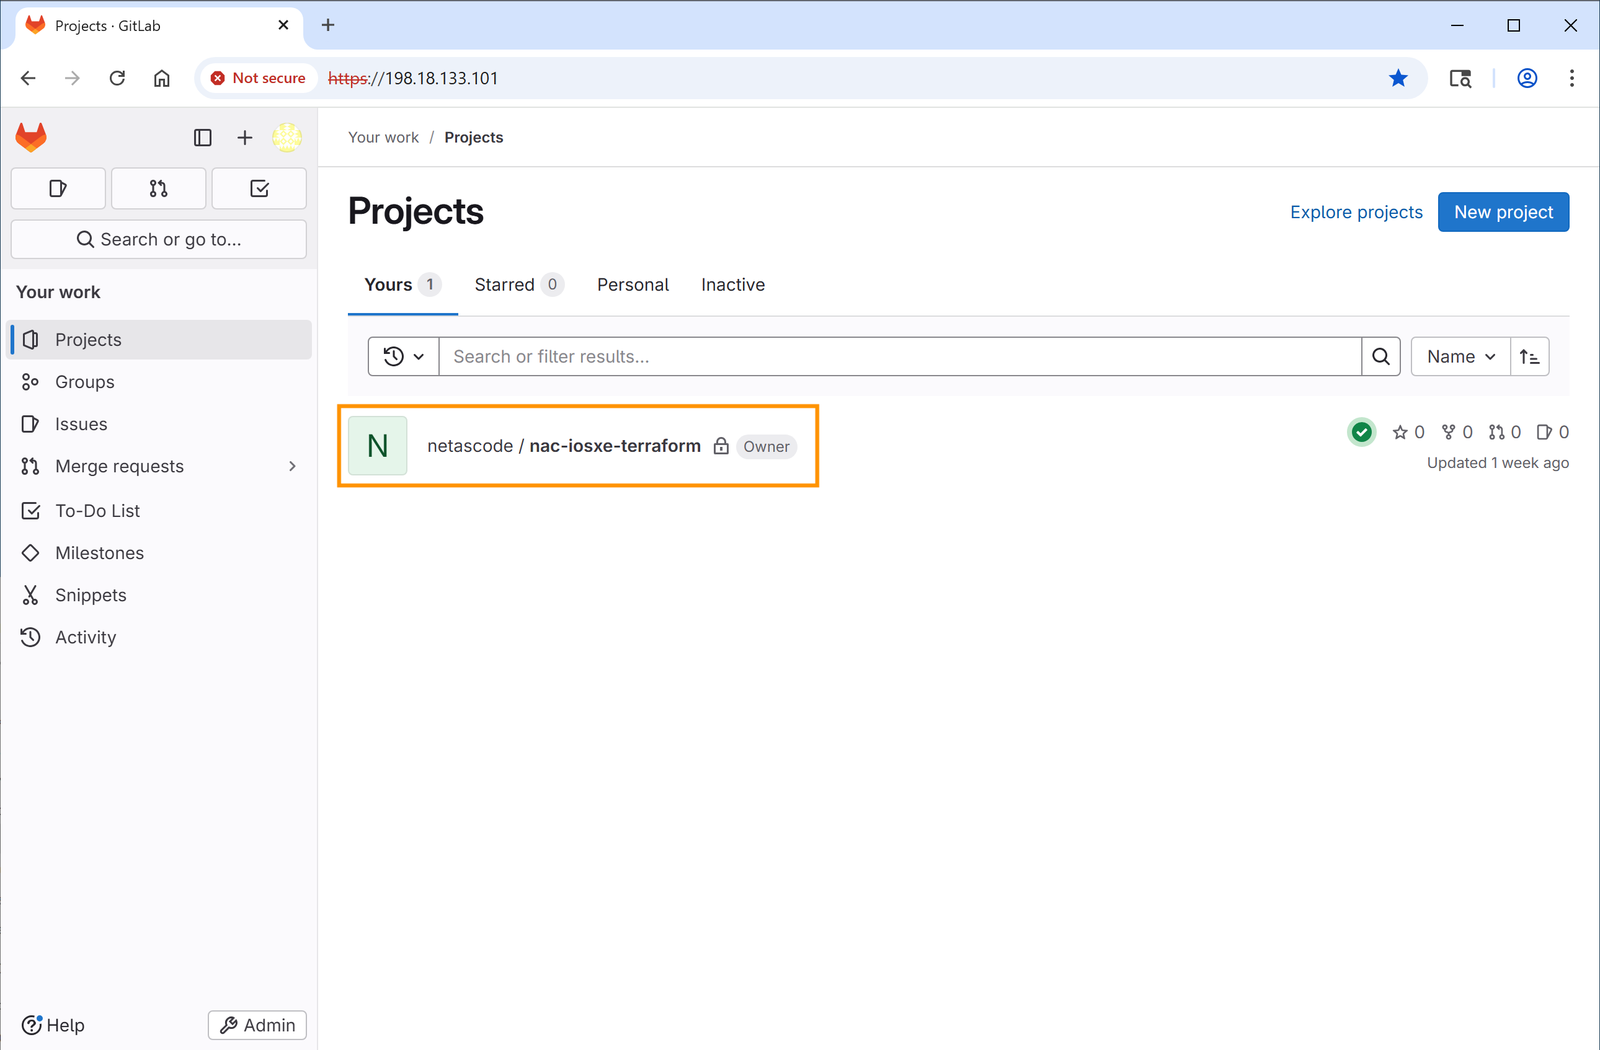Open Explore projects link

(1356, 212)
